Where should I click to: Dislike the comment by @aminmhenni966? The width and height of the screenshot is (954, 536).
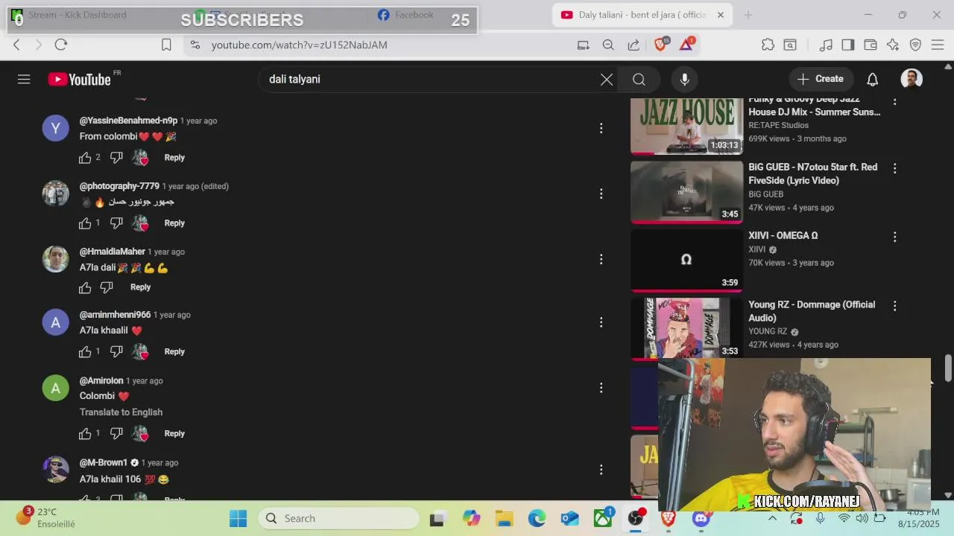(x=116, y=351)
